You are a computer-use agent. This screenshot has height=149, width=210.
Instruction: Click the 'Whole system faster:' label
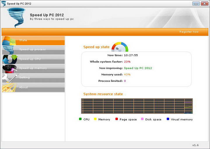106,62
